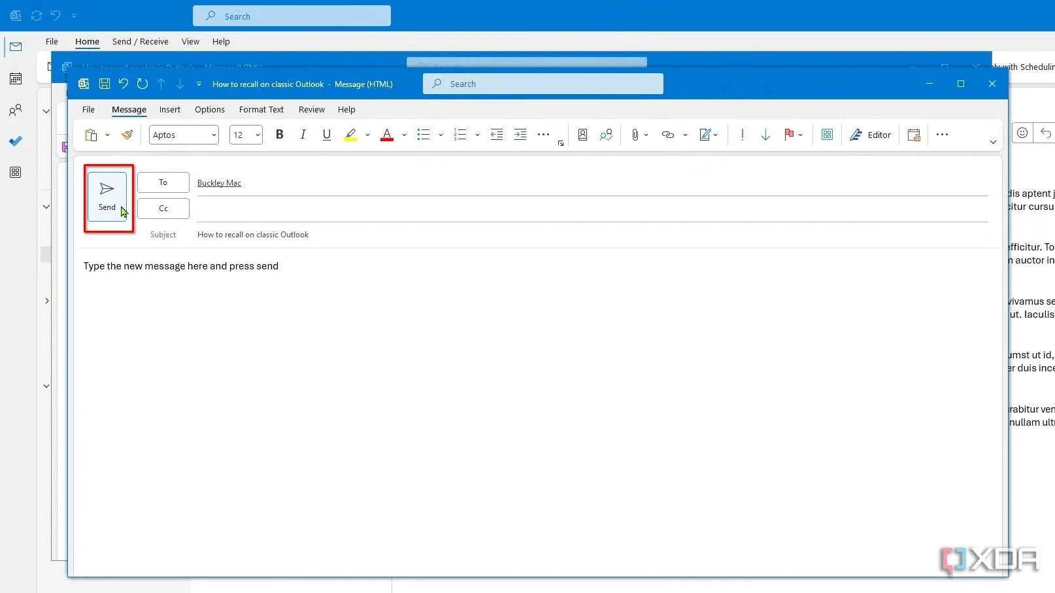
Task: Insert a link with the Link icon
Action: click(x=667, y=135)
